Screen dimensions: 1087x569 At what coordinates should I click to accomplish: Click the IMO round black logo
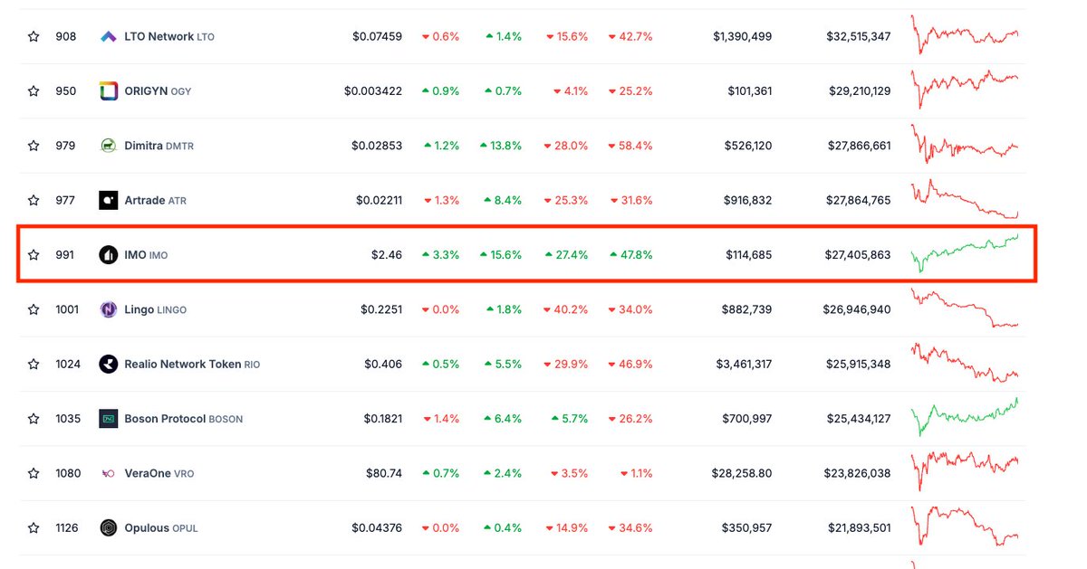click(x=109, y=255)
